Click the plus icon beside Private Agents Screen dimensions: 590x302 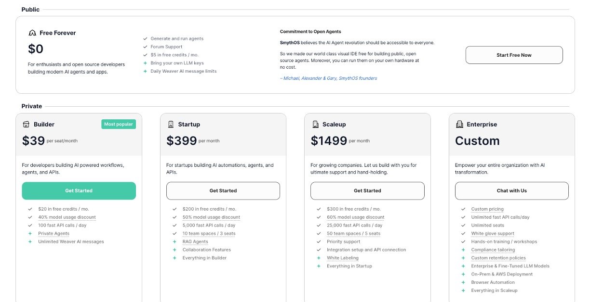tap(30, 234)
